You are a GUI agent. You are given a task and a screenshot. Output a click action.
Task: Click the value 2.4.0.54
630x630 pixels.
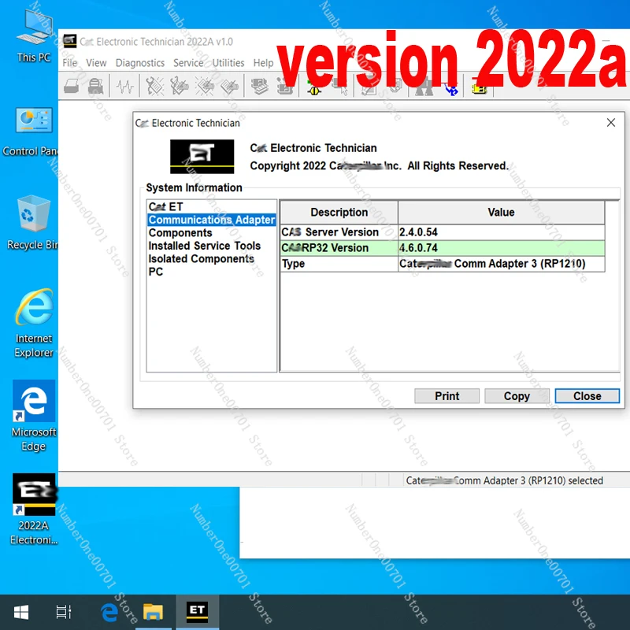coord(501,232)
